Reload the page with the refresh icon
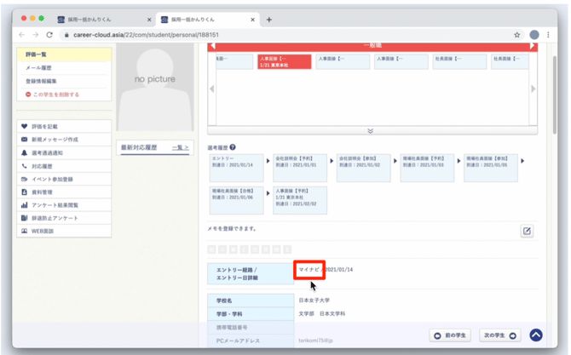This screenshot has height=355, width=571. click(50, 35)
